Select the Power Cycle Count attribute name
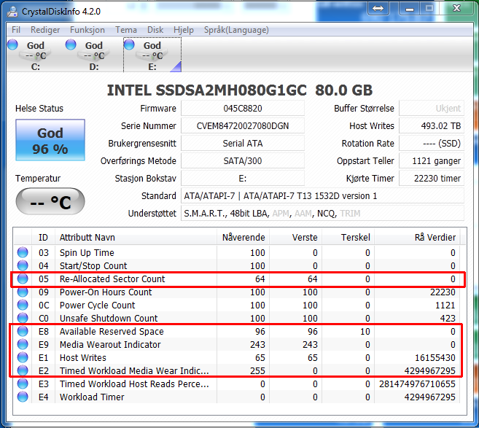The height and width of the screenshot is (428, 479). (97, 306)
